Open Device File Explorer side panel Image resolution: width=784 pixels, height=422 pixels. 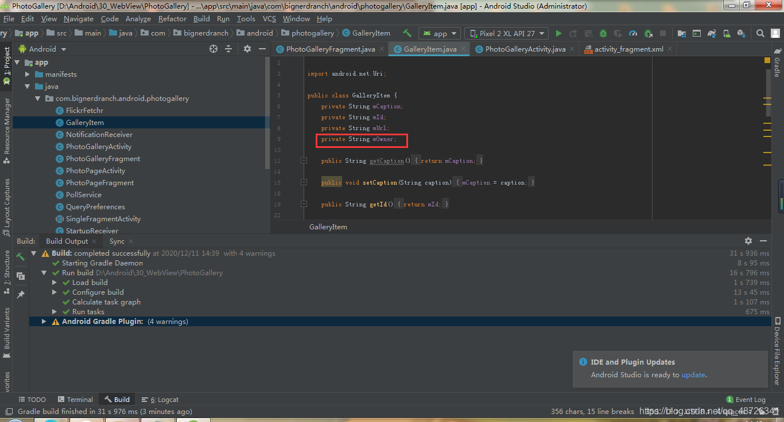coord(777,351)
